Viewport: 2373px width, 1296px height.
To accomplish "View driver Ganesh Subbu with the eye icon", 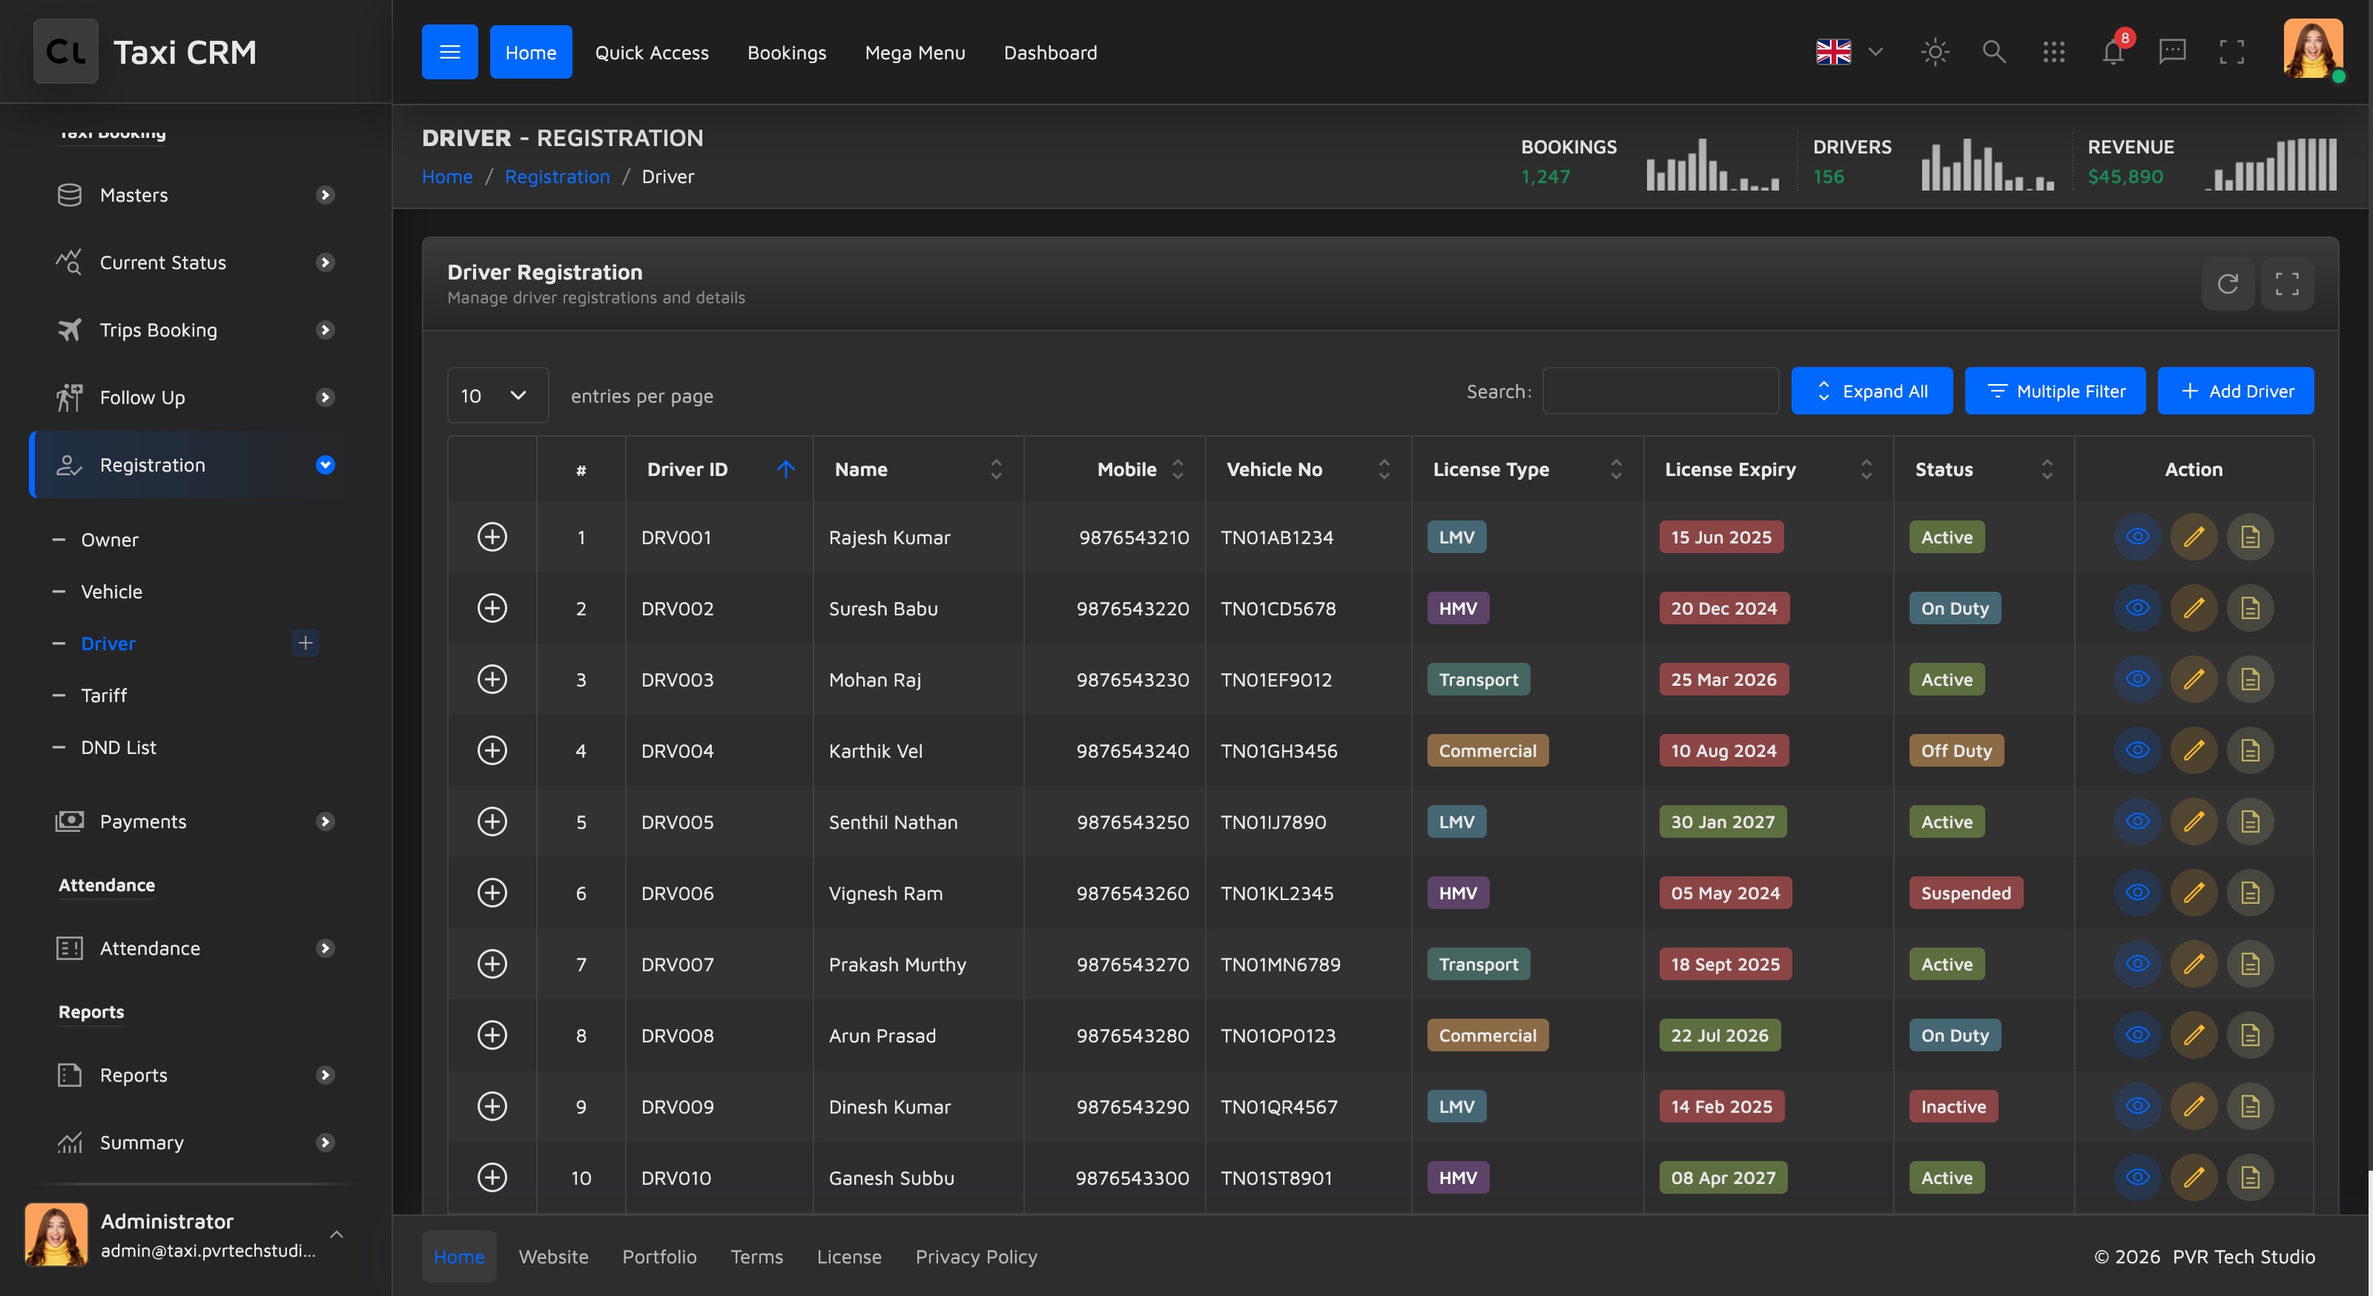I will 2137,1177.
